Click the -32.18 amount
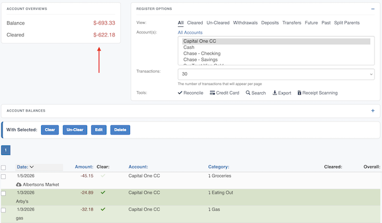 tap(87, 210)
